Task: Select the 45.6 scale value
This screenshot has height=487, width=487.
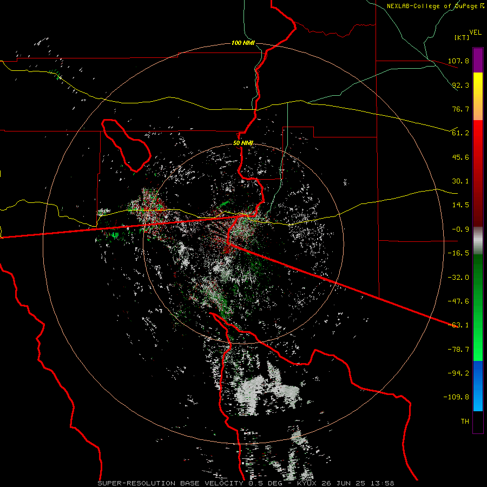Action: coord(460,157)
